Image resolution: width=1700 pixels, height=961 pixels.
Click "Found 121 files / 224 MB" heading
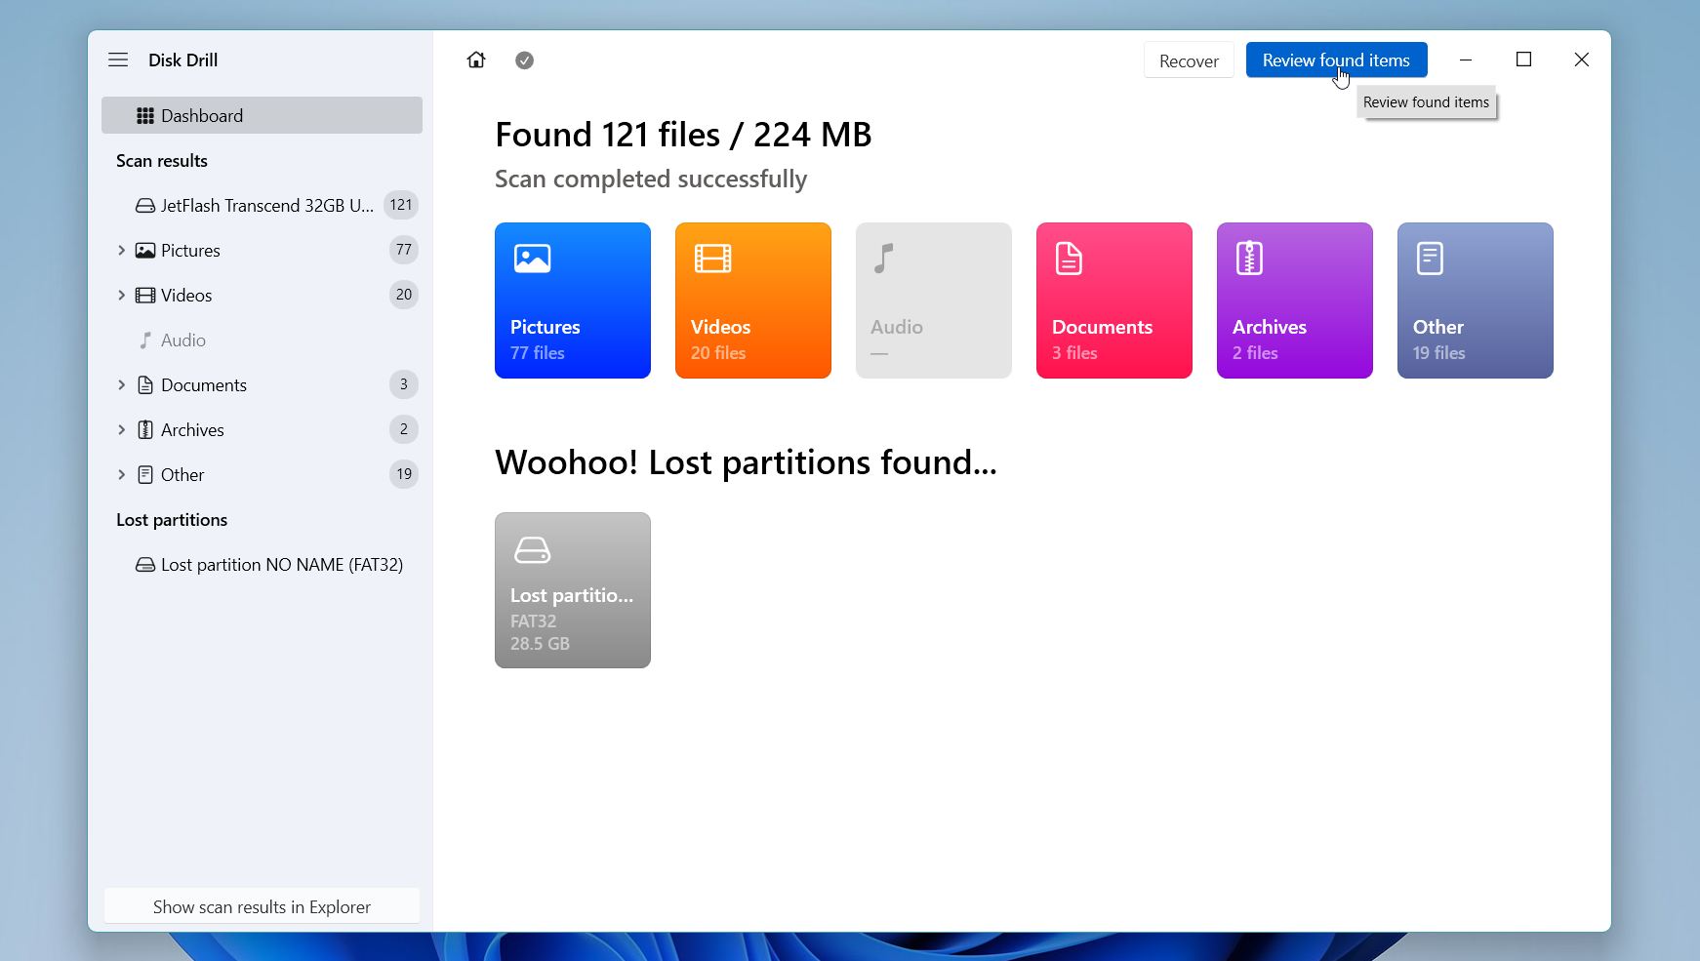(683, 135)
